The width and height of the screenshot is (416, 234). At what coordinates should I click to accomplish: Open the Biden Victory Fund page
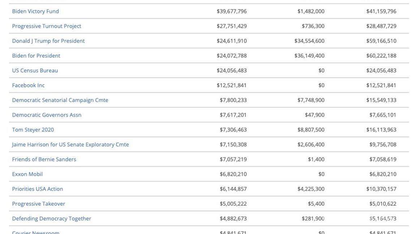point(35,11)
